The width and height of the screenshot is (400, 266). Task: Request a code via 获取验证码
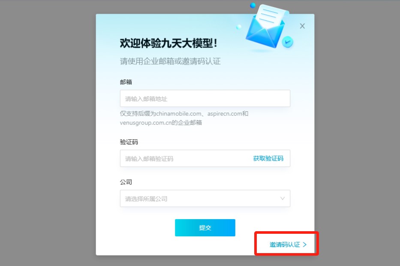click(268, 159)
